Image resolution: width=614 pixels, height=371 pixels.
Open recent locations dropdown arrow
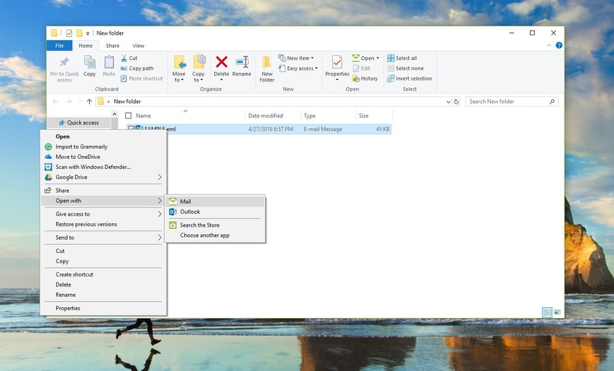(80, 101)
